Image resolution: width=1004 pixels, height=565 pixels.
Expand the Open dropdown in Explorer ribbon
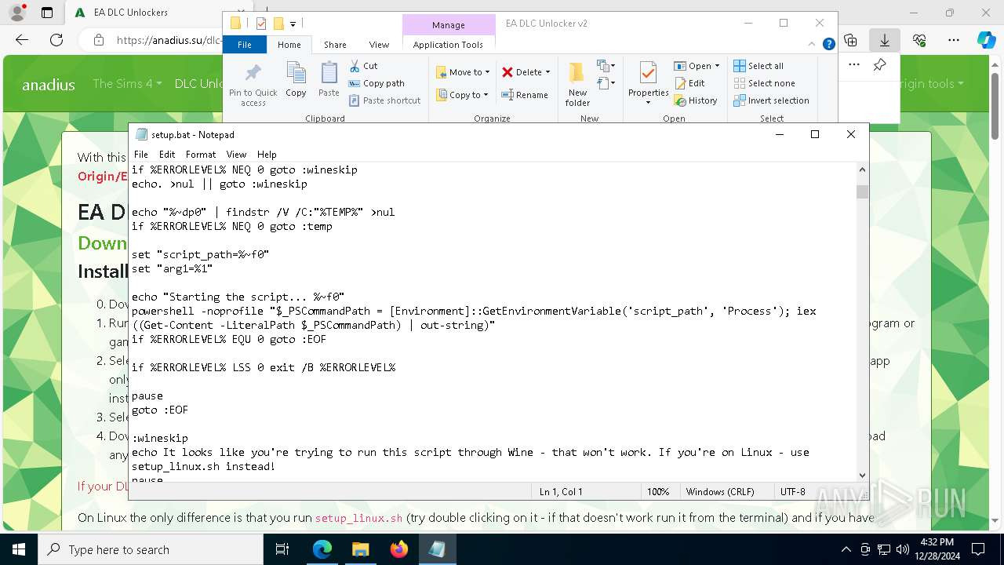tap(717, 66)
